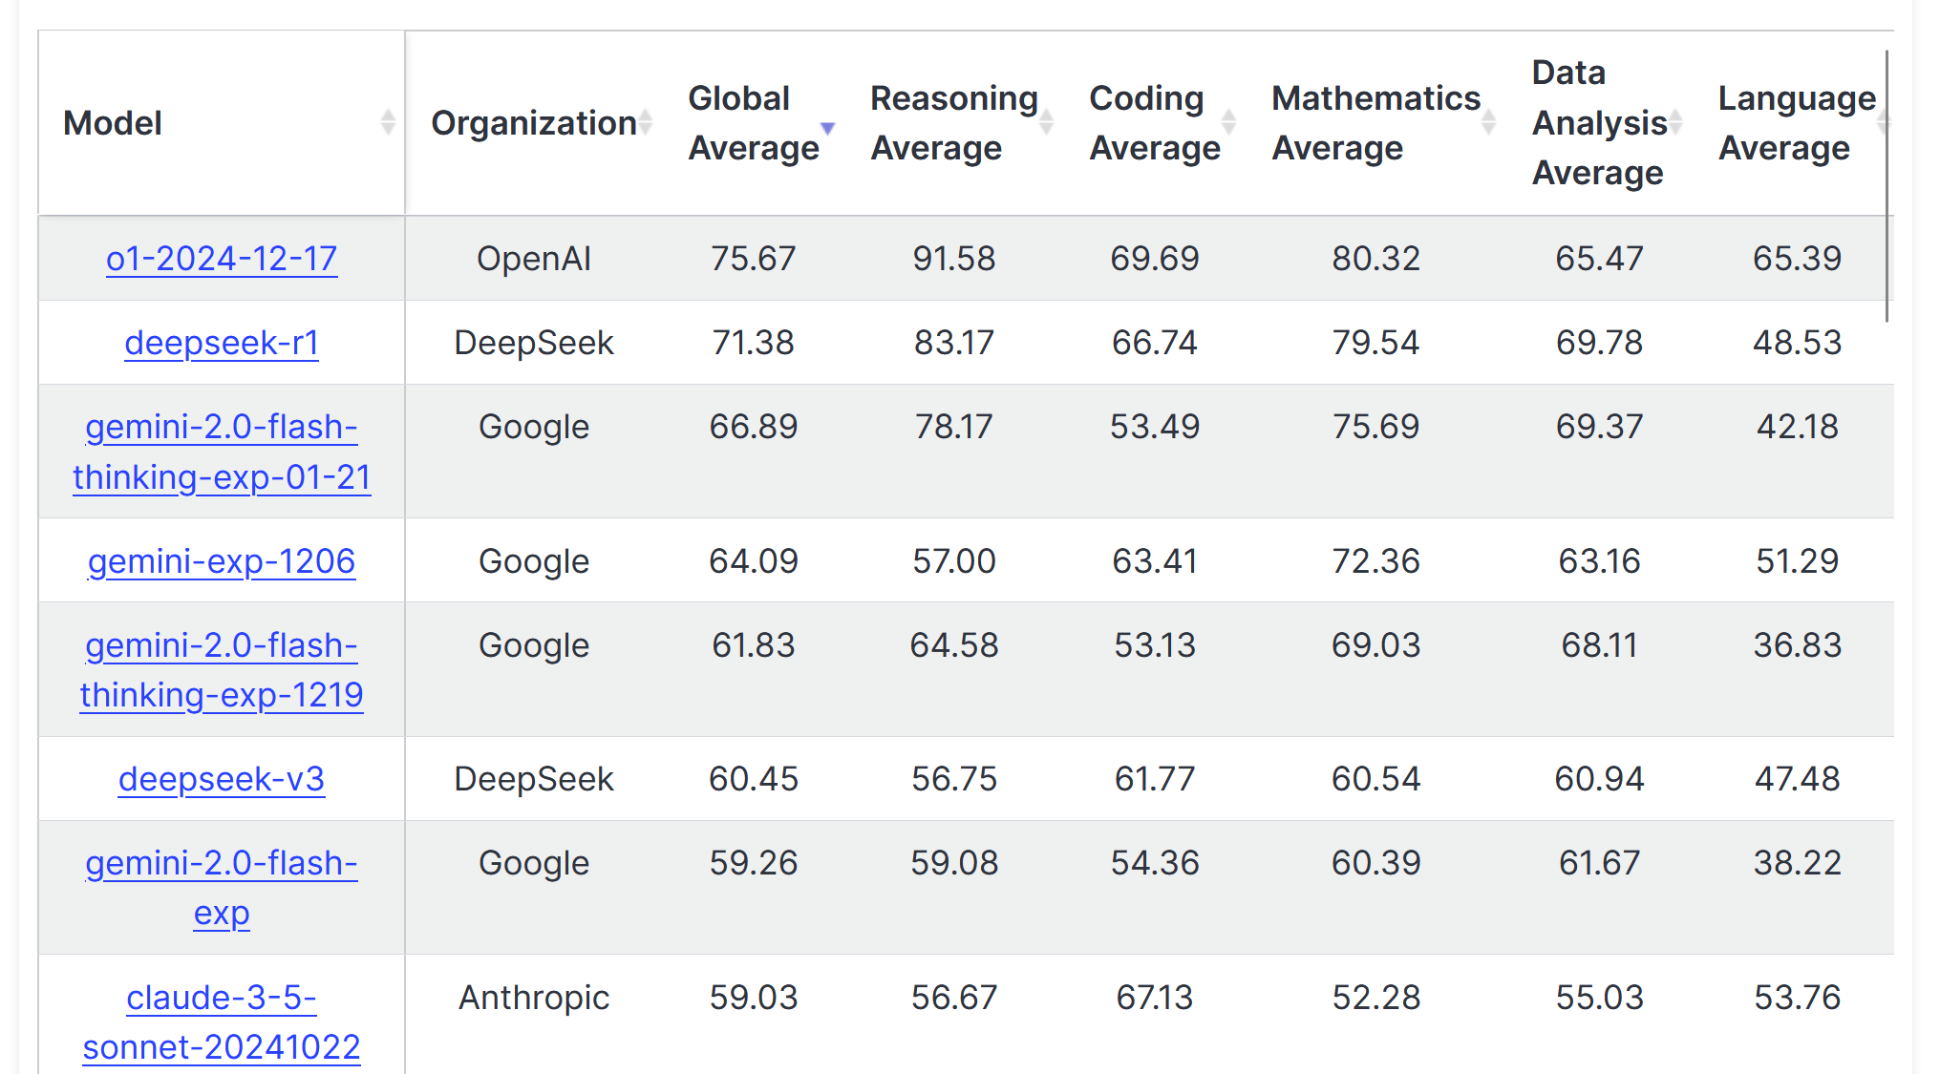Sort by Reasoning Average arrows icon
This screenshot has width=1940, height=1074.
pyautogui.click(x=1047, y=122)
